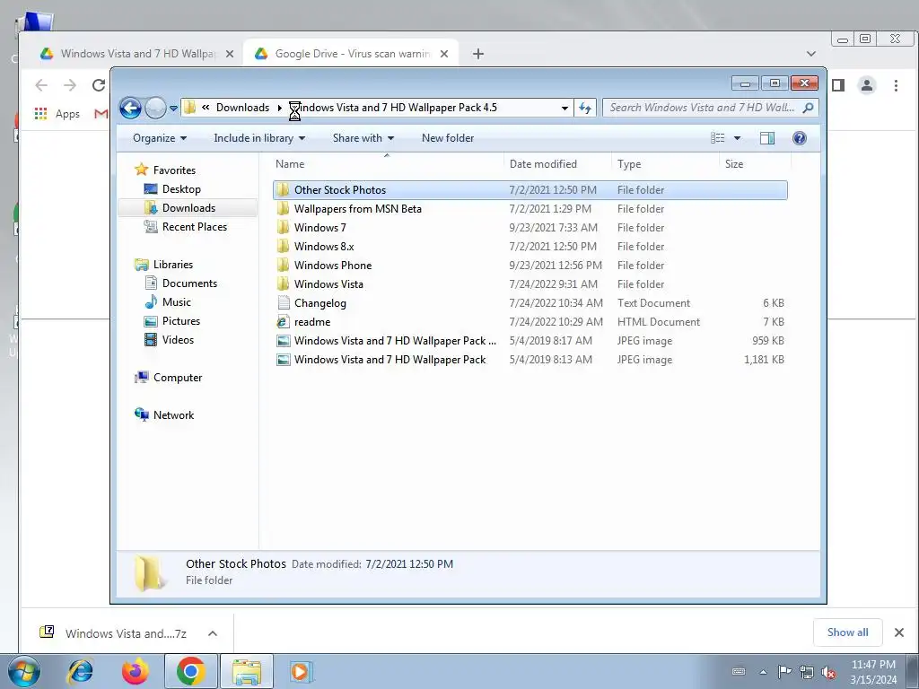The image size is (919, 689).
Task: Click the Explorer Forward arrow button
Action: pos(155,108)
